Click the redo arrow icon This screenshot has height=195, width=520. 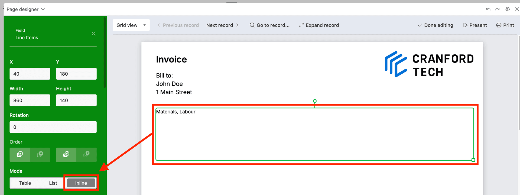point(498,9)
